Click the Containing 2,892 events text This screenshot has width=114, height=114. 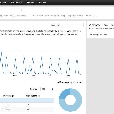click(x=99, y=34)
